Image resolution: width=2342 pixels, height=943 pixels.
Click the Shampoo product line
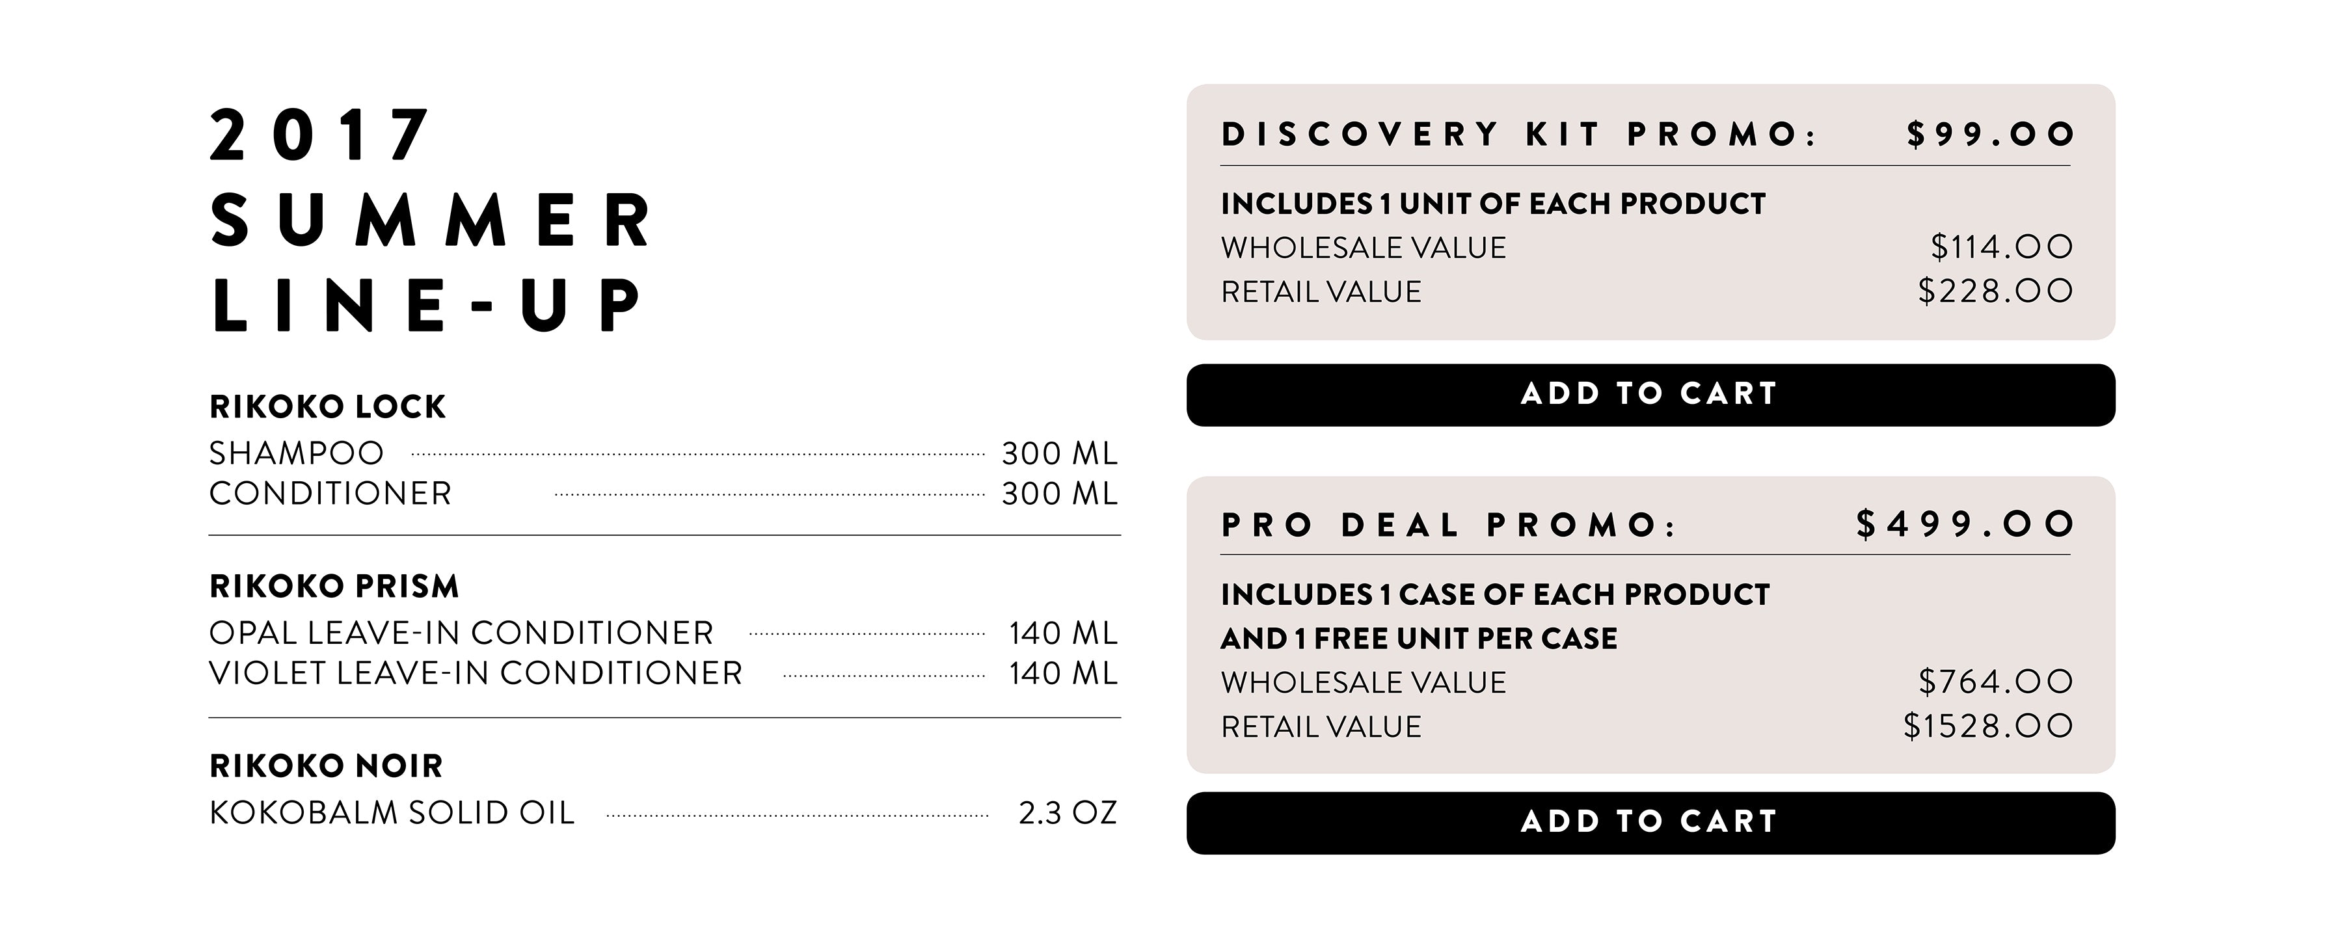click(664, 453)
